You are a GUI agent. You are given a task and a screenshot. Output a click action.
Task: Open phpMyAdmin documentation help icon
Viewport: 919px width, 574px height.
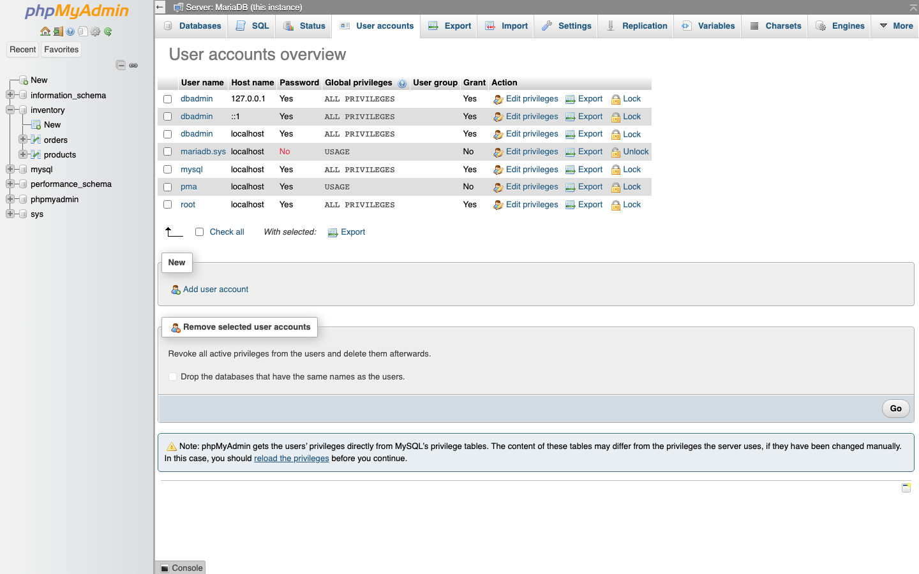pyautogui.click(x=70, y=31)
